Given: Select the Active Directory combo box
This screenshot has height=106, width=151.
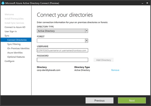Looking at the screenshot, I should (x=62, y=31).
